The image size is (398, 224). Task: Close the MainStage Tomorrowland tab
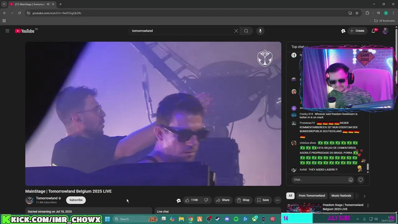pyautogui.click(x=53, y=4)
